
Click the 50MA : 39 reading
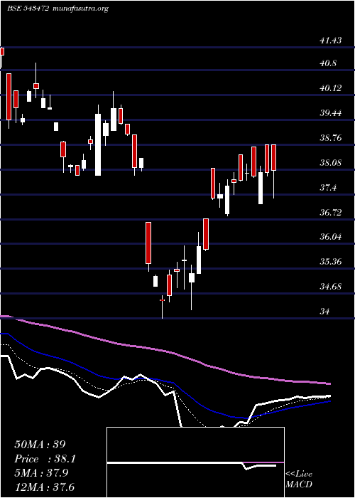coord(40,445)
